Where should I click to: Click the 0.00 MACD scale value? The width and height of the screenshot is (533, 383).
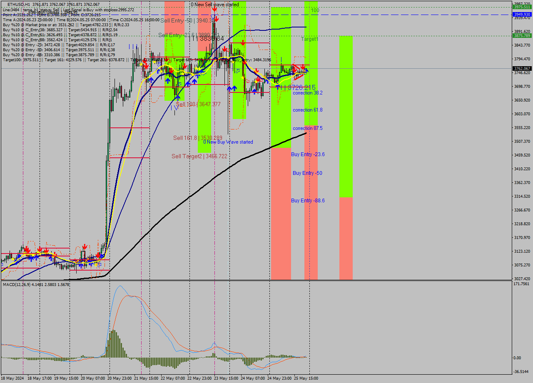click(518, 358)
